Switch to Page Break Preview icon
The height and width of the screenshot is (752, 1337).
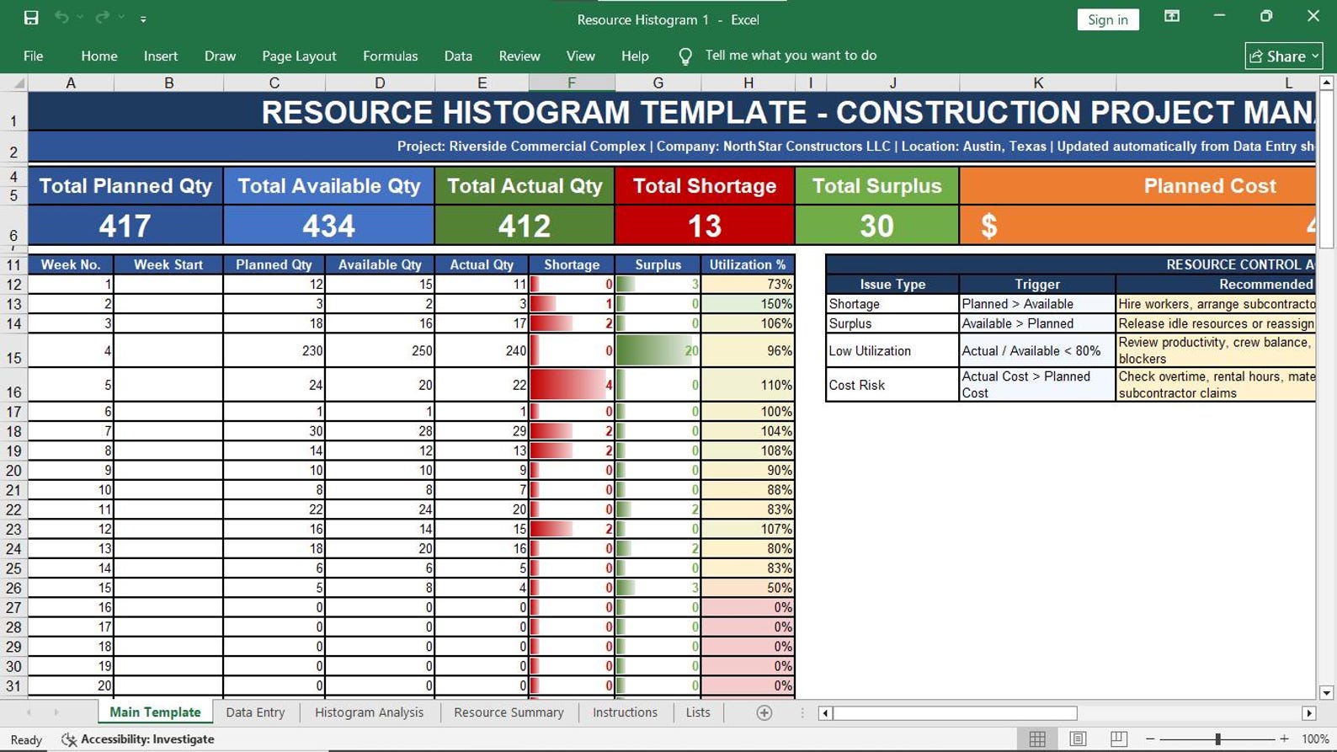click(x=1118, y=739)
